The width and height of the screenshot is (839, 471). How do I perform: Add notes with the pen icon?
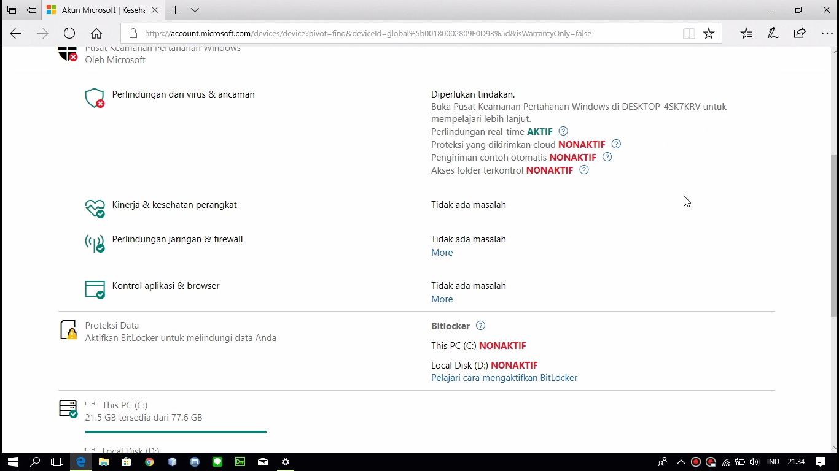[773, 34]
